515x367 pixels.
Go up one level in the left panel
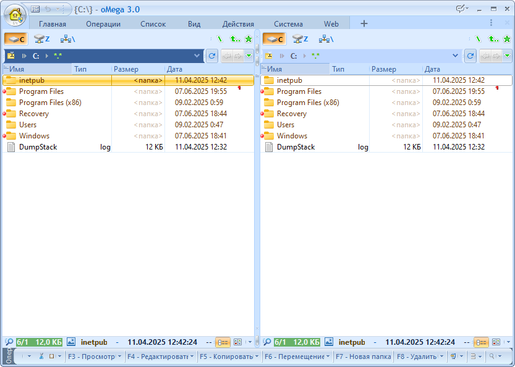tap(235, 39)
